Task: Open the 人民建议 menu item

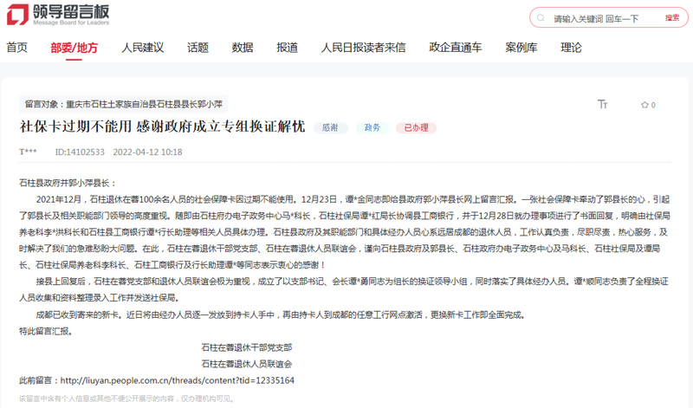Action: pyautogui.click(x=142, y=48)
